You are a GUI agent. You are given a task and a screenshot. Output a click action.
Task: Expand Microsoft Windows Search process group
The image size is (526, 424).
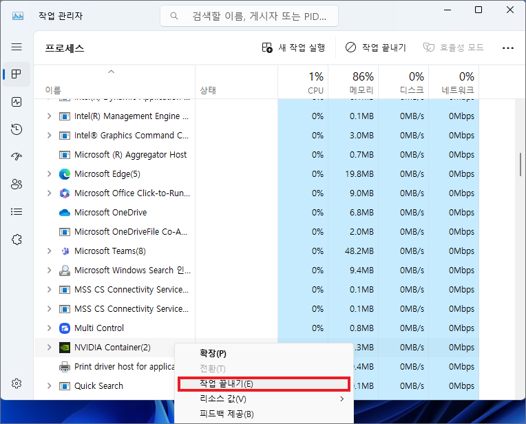pyautogui.click(x=50, y=270)
